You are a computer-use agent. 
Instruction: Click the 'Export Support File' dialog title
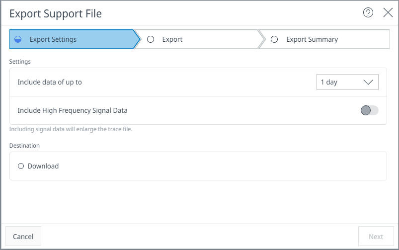click(x=56, y=13)
